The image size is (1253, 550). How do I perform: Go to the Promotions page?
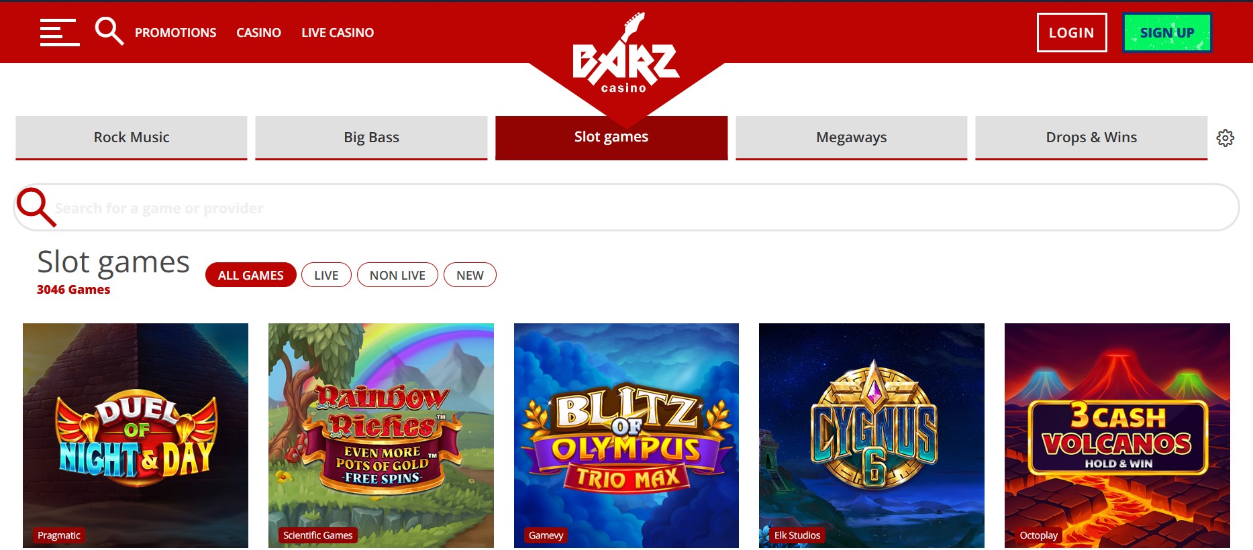(x=175, y=32)
